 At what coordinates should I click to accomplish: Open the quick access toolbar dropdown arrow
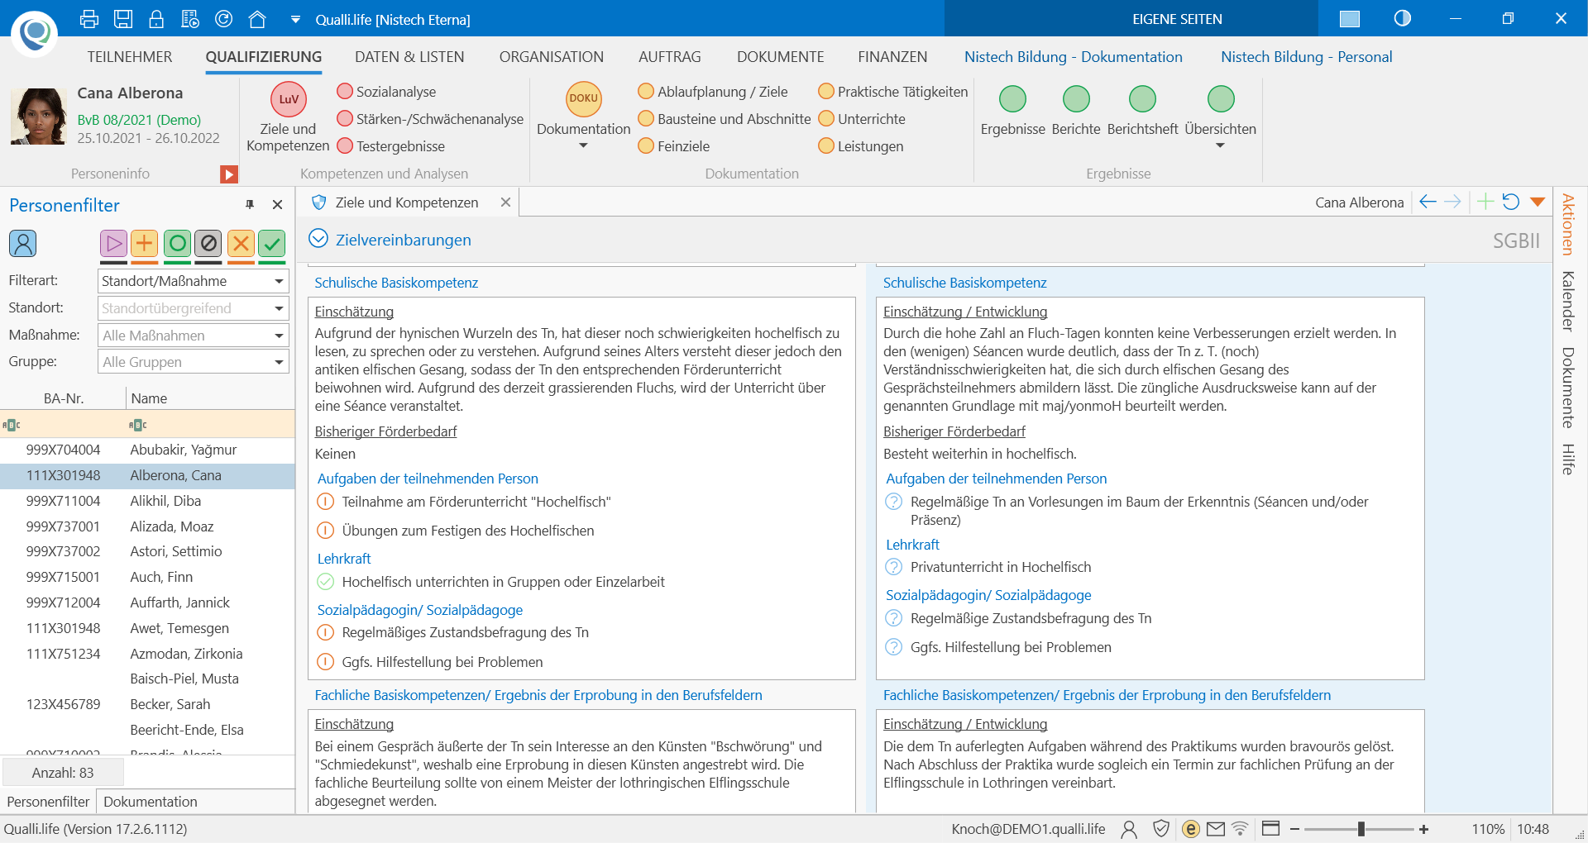point(295,20)
